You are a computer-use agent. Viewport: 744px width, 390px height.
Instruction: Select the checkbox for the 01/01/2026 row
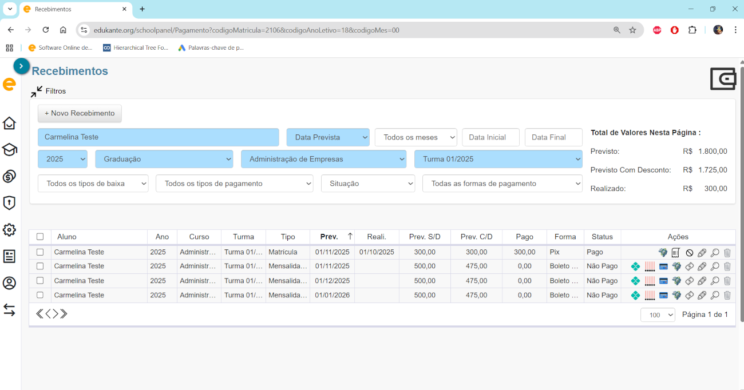click(x=40, y=295)
